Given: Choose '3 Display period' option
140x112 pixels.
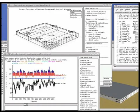Looking at the screenshot, I should 86,62.
